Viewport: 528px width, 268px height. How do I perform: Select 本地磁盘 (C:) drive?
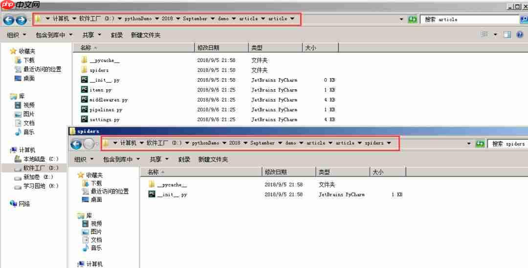pos(37,159)
